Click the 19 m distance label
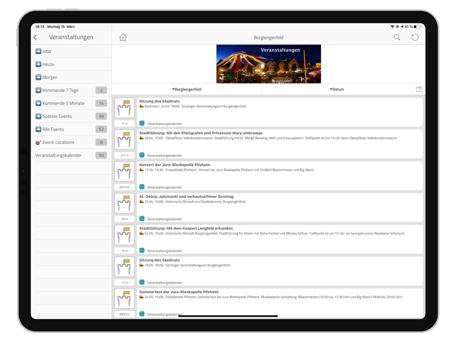Image resolution: width=456 pixels, height=342 pixels. point(124,251)
